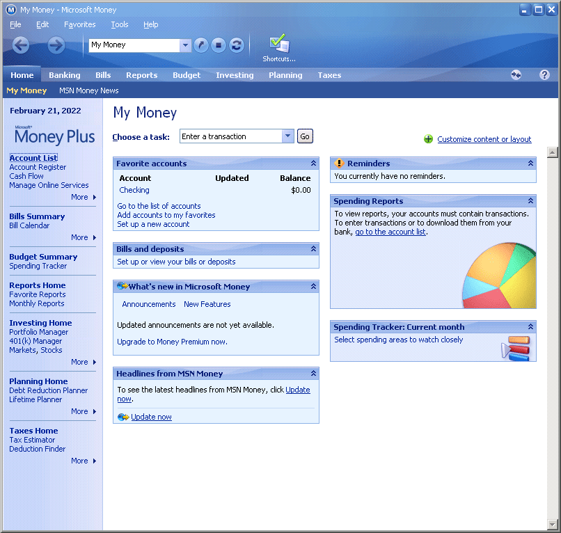Open the My Money address dropdown arrow
This screenshot has width=561, height=533.
[185, 45]
